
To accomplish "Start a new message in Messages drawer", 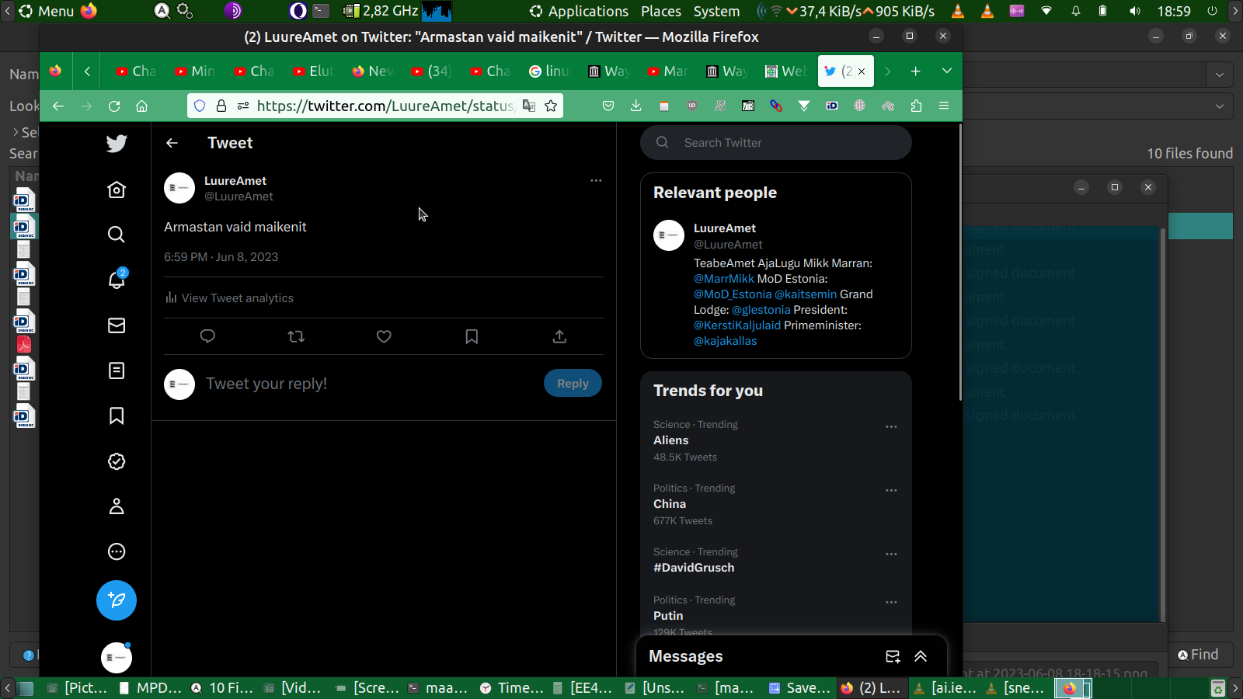I will (x=893, y=656).
